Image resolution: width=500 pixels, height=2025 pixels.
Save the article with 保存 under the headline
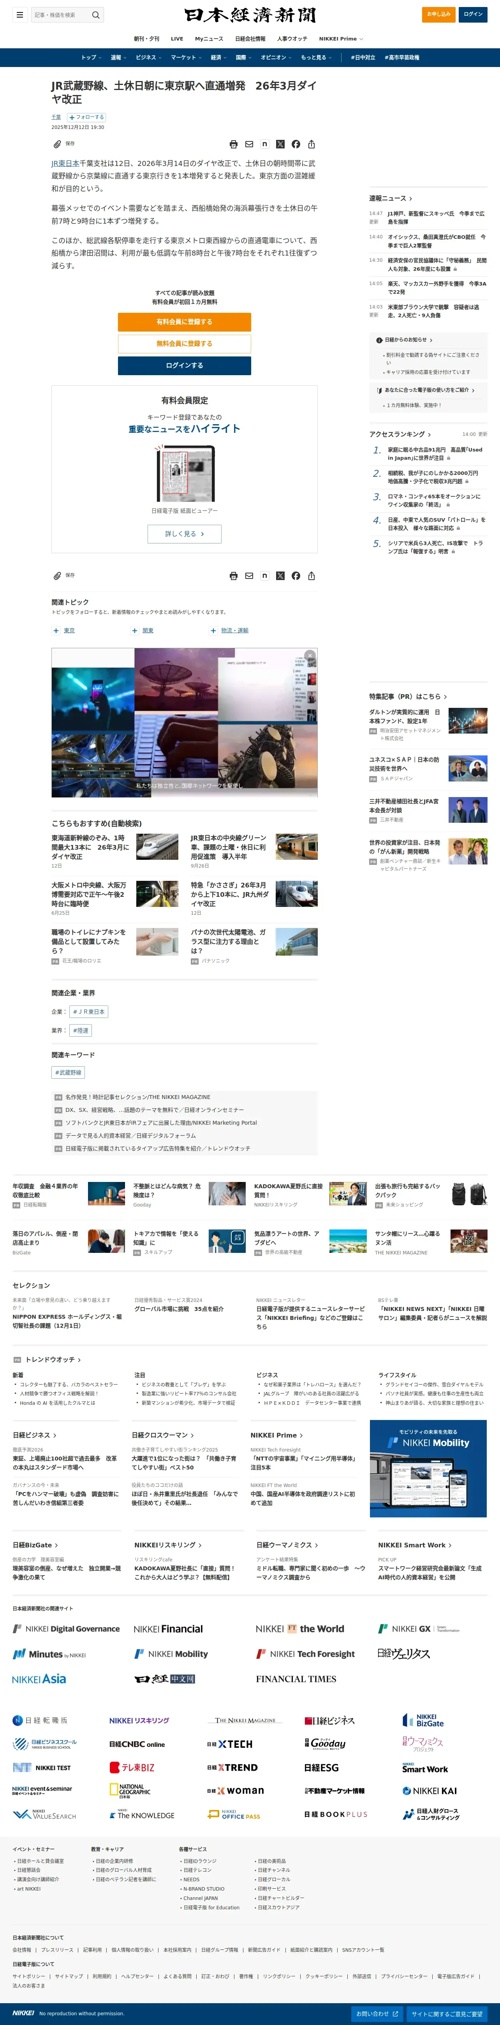[64, 144]
